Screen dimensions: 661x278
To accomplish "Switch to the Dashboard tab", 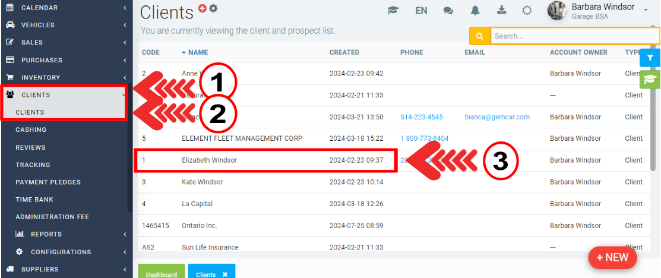I will point(162,274).
